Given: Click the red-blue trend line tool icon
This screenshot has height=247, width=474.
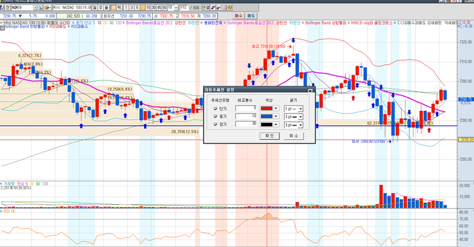Looking at the screenshot, I should (x=218, y=7).
